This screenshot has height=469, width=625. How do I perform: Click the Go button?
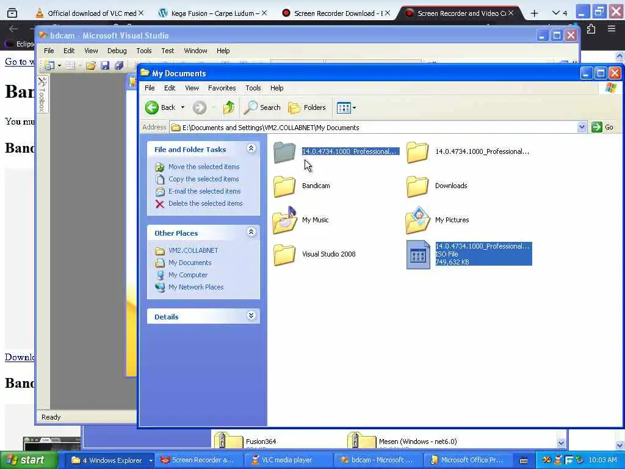[602, 127]
